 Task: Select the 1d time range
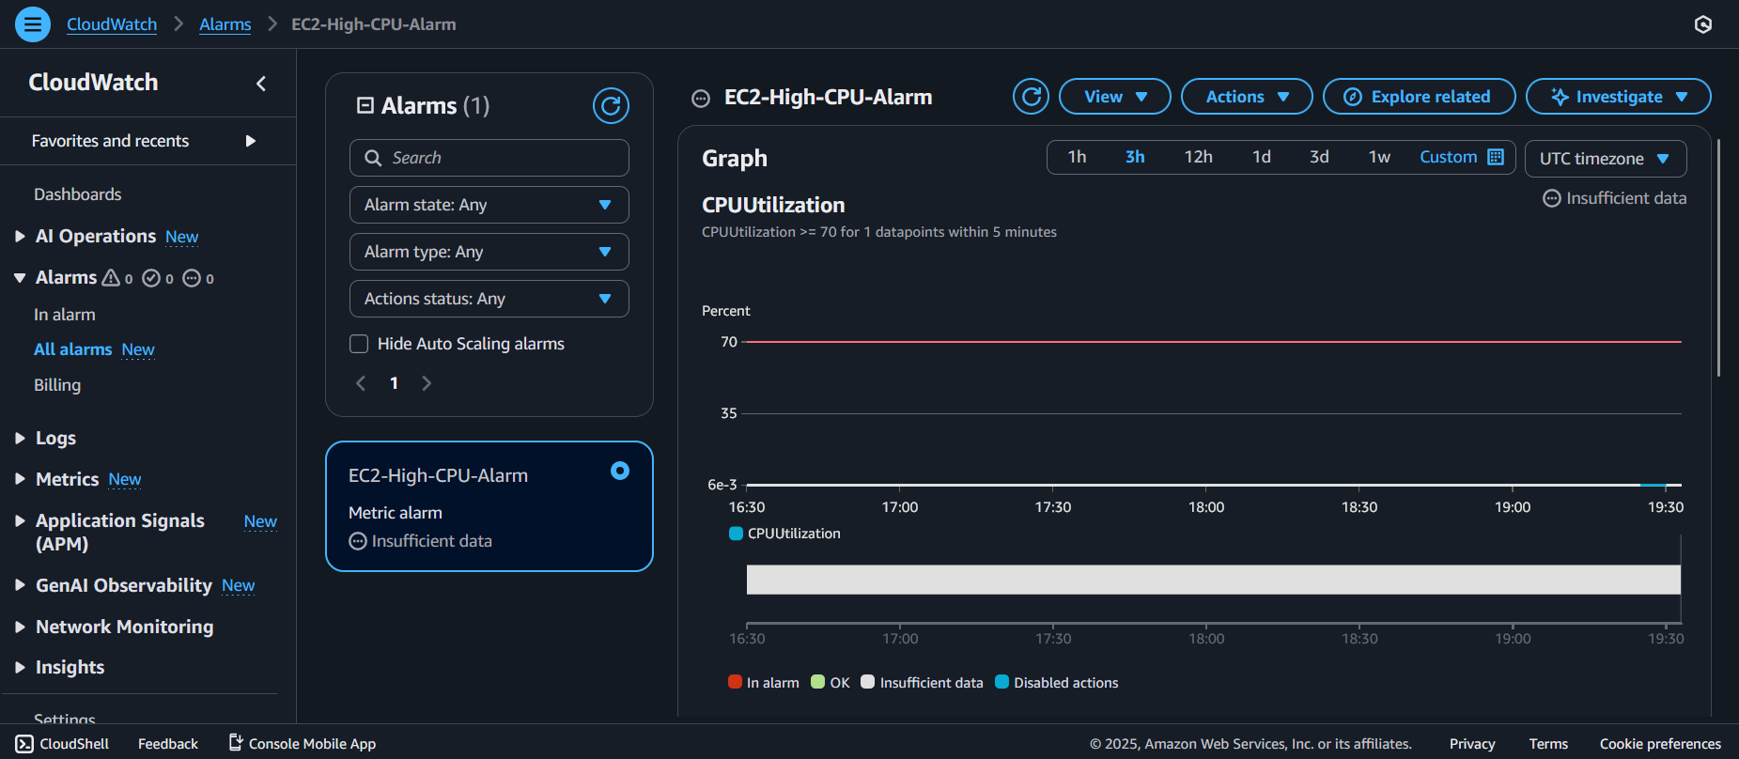click(1262, 157)
